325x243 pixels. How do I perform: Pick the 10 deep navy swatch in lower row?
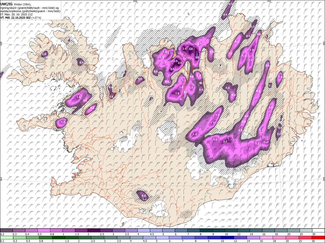click(x=227, y=238)
